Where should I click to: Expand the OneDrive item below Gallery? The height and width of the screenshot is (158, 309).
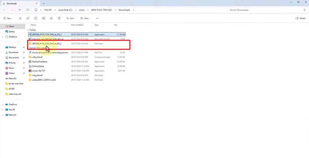(x=3, y=37)
